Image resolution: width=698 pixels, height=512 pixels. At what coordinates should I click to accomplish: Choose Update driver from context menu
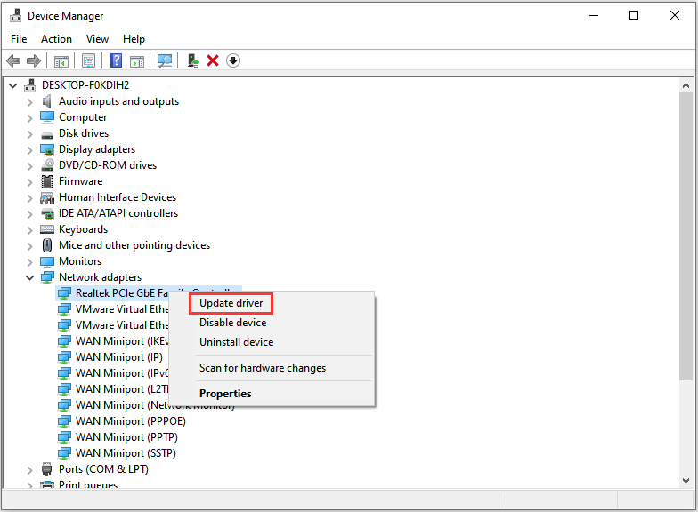pos(231,303)
